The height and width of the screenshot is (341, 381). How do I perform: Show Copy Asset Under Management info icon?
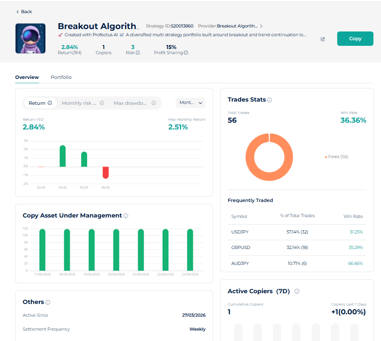(126, 216)
